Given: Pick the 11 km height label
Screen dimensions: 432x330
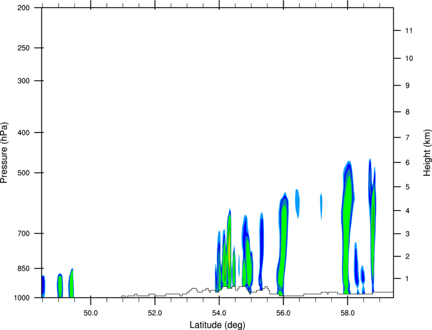Looking at the screenshot, I should (x=409, y=30).
